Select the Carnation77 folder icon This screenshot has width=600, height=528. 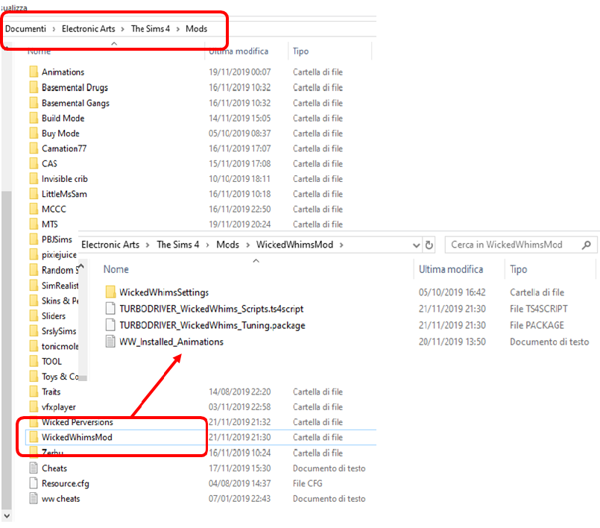[x=34, y=148]
